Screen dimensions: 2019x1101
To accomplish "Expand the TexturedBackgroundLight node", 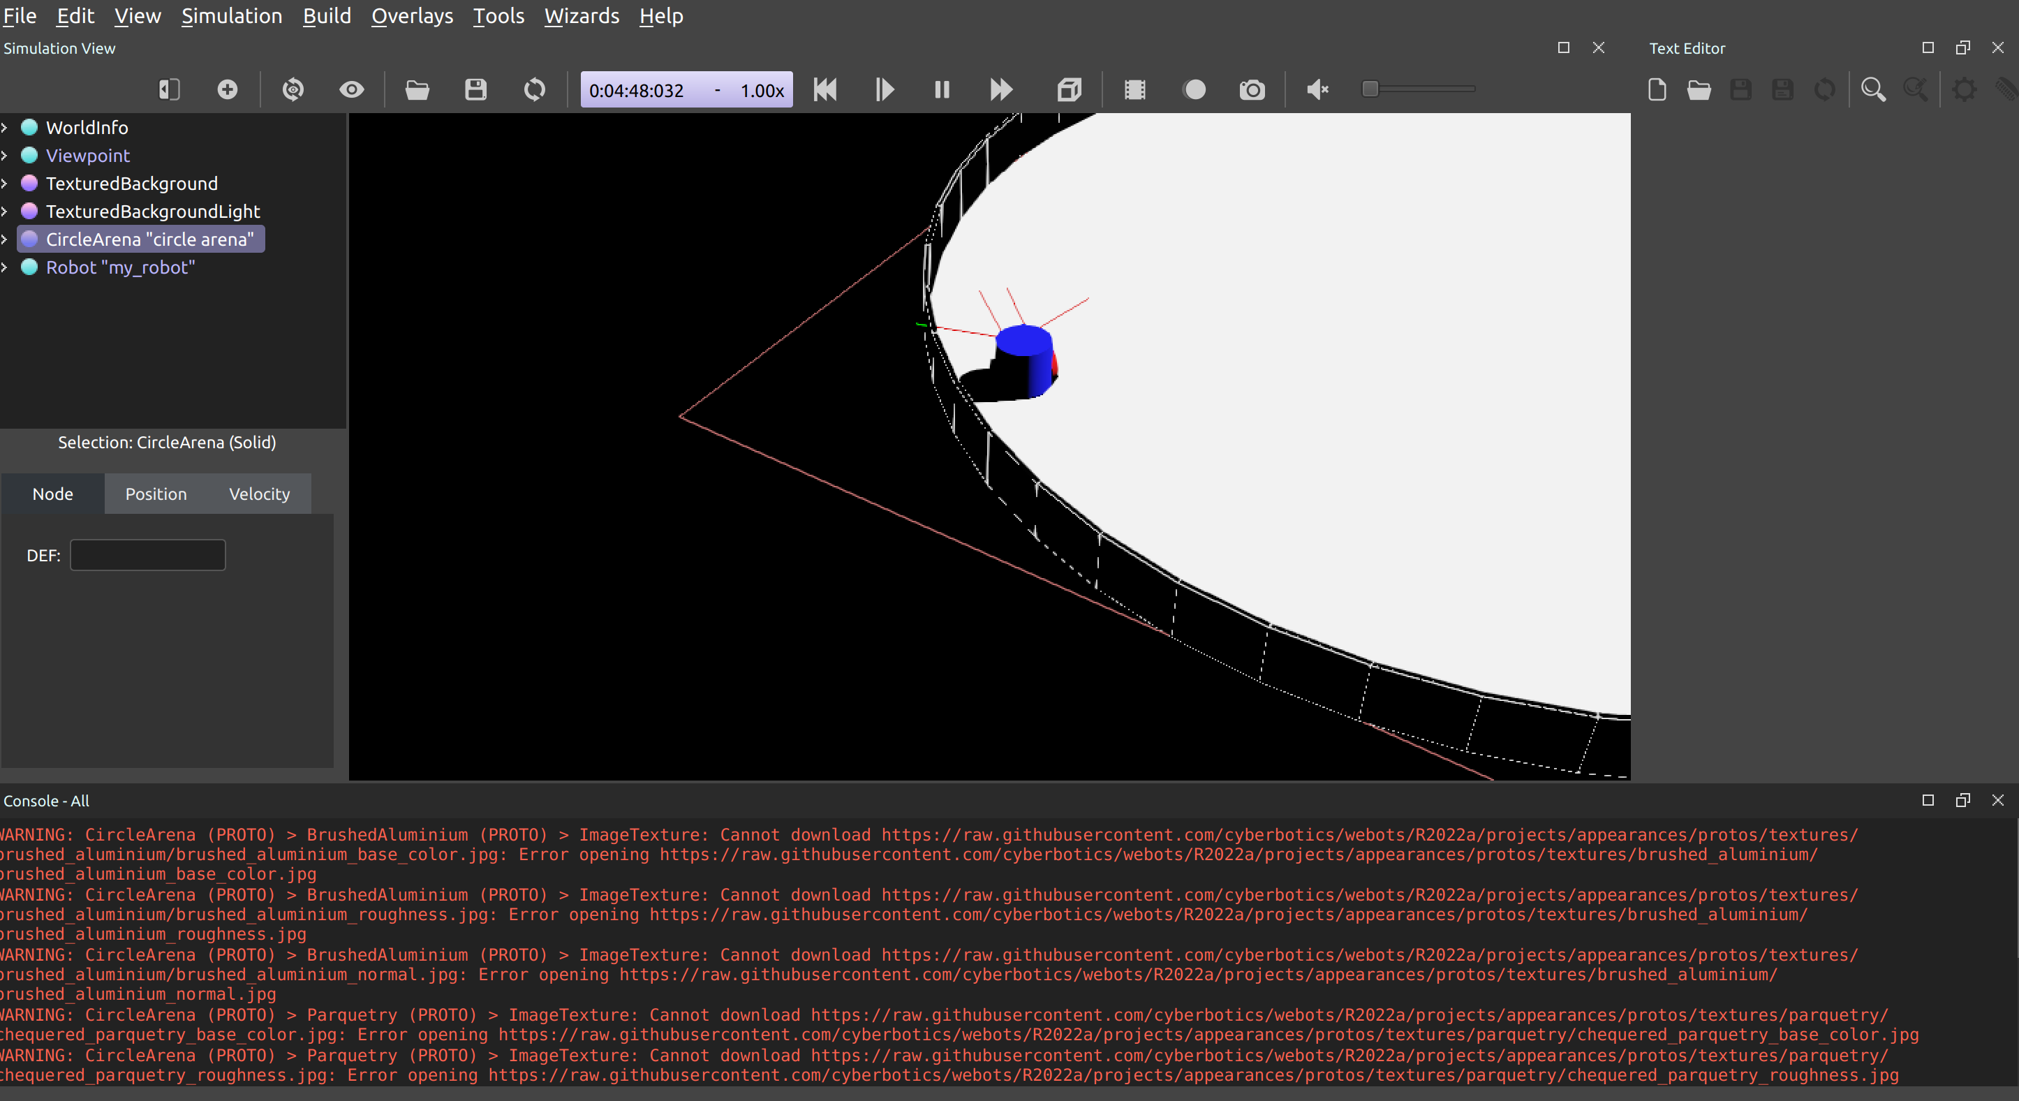I will [5, 211].
